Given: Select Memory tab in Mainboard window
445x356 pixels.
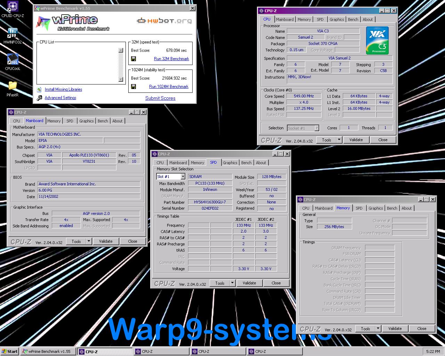Looking at the screenshot, I should pos(54,121).
